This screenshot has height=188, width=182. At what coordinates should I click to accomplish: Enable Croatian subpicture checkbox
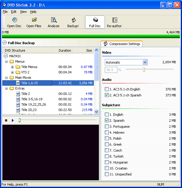pyautogui.click(x=107, y=168)
